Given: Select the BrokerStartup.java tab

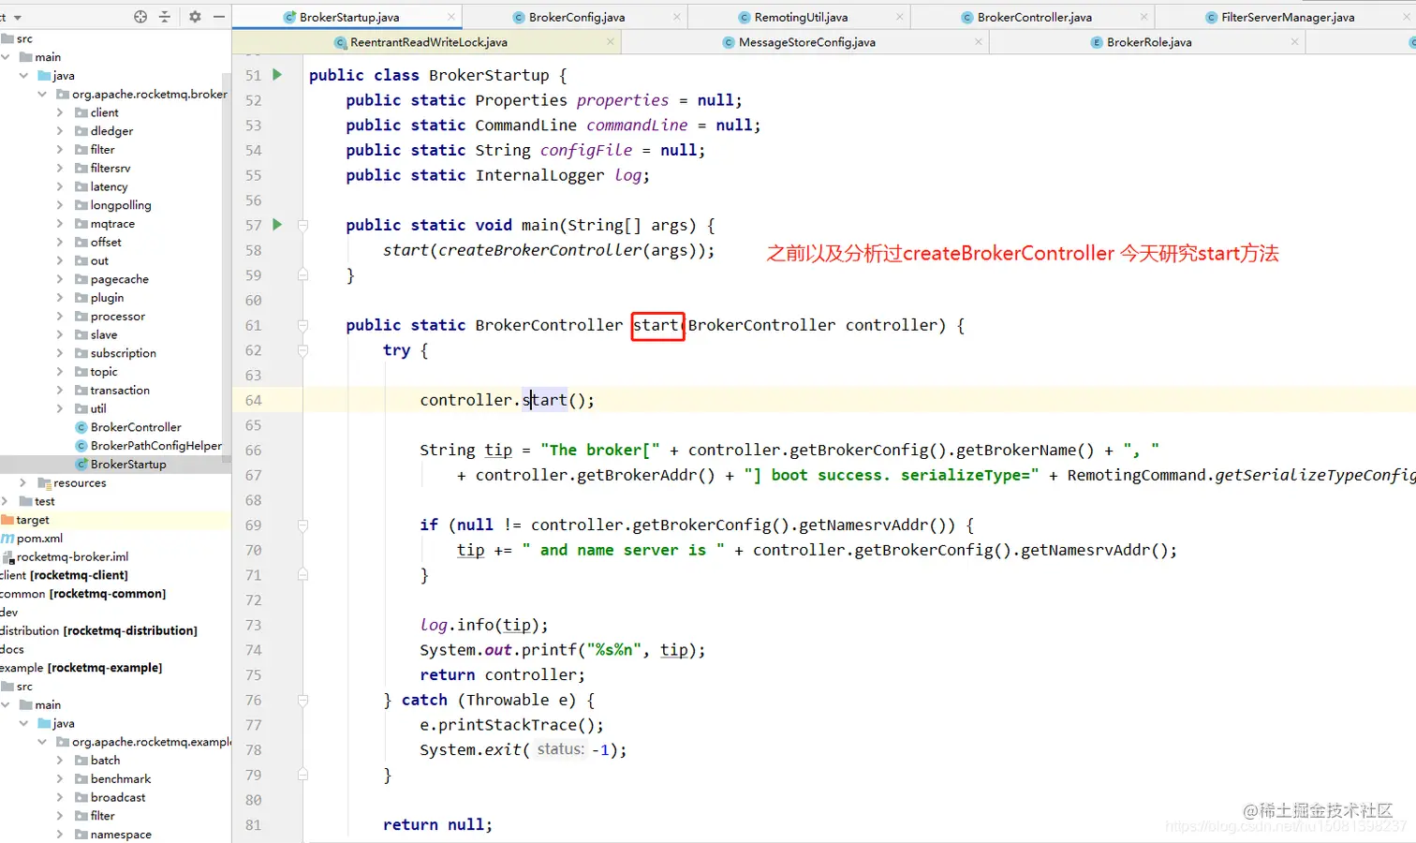Looking at the screenshot, I should point(348,17).
